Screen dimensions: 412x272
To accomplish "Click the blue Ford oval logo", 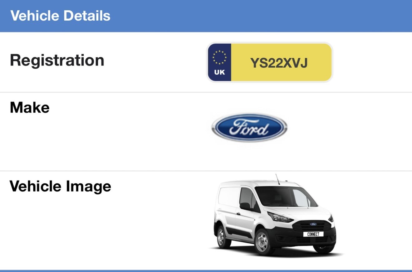I will [x=249, y=128].
